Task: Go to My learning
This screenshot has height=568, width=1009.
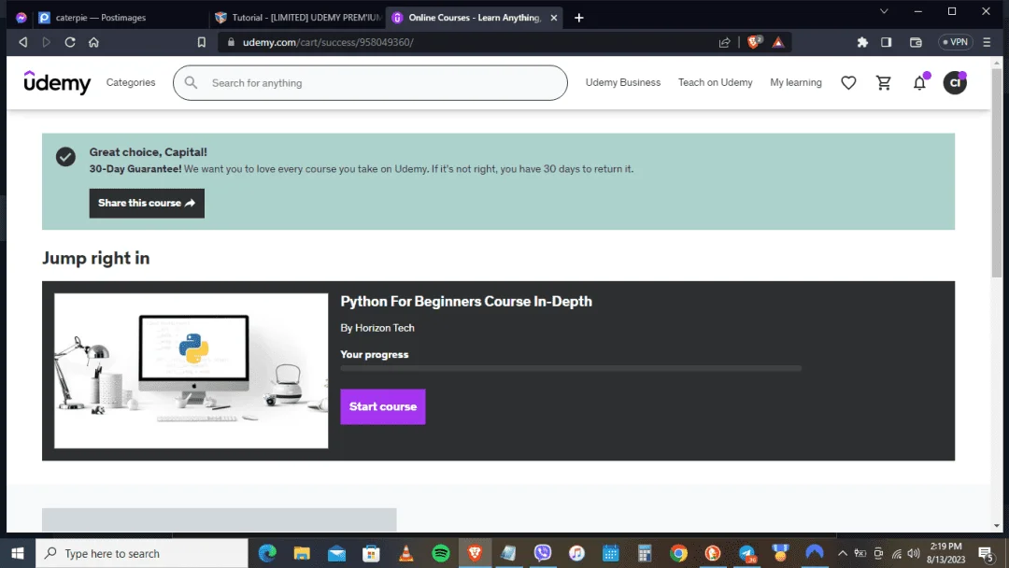Action: tap(795, 82)
